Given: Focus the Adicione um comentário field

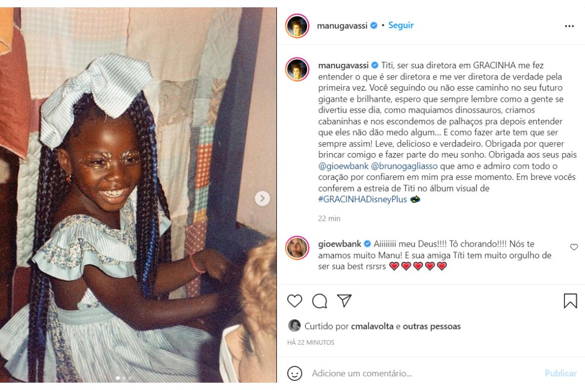Looking at the screenshot, I should coord(425,374).
